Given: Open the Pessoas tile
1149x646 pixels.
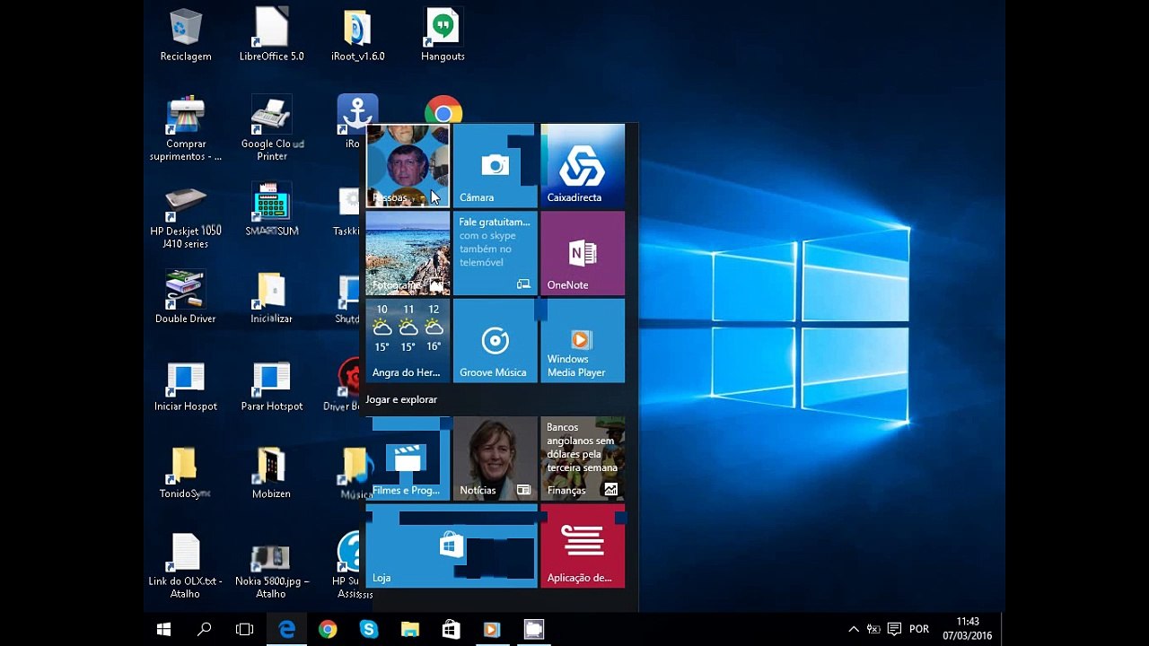Looking at the screenshot, I should click(408, 166).
